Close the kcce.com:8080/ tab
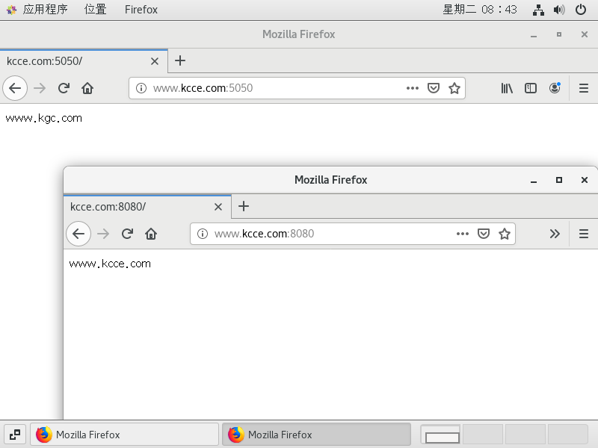598x448 pixels. [218, 207]
